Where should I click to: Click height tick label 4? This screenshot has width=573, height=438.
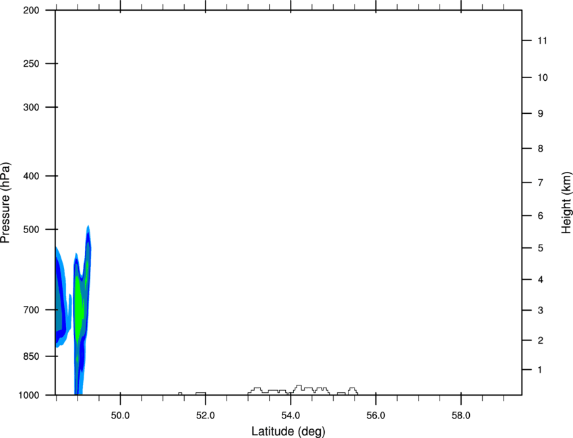coord(541,280)
